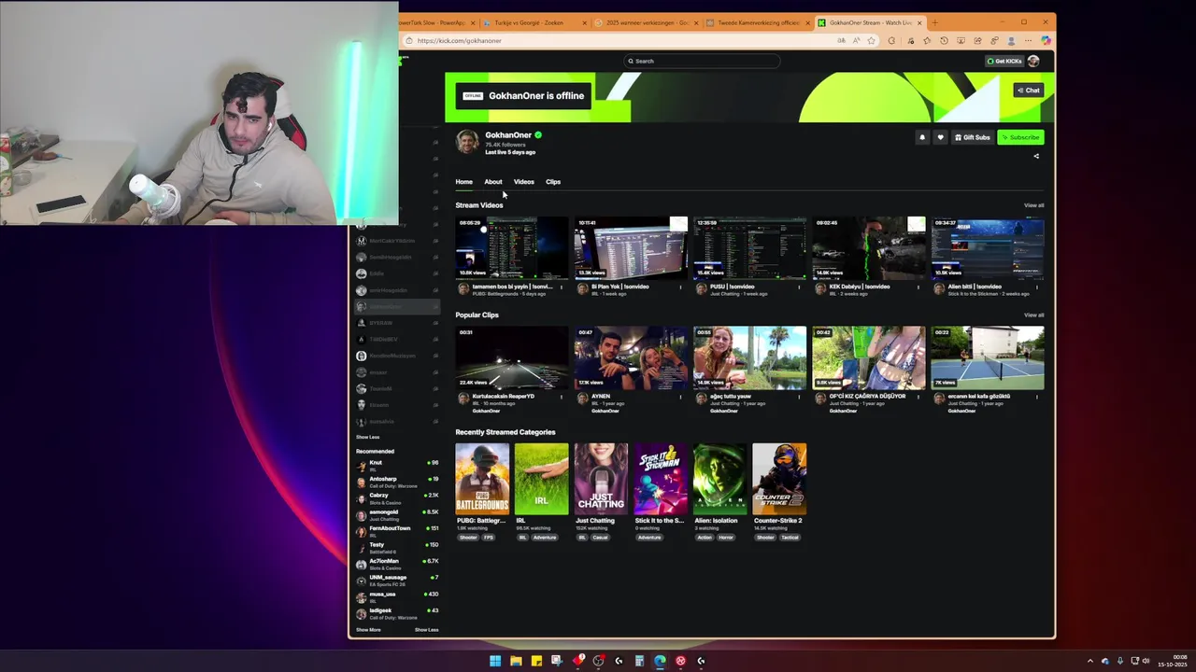Click the browser profile icon
Viewport: 1196px width, 672px height.
pyautogui.click(x=1011, y=40)
